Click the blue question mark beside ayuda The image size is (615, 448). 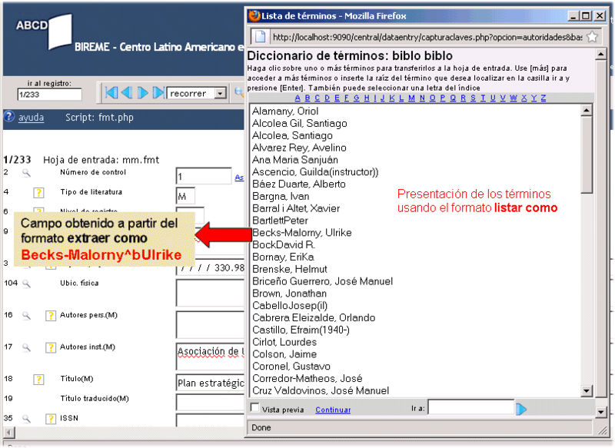(x=8, y=117)
